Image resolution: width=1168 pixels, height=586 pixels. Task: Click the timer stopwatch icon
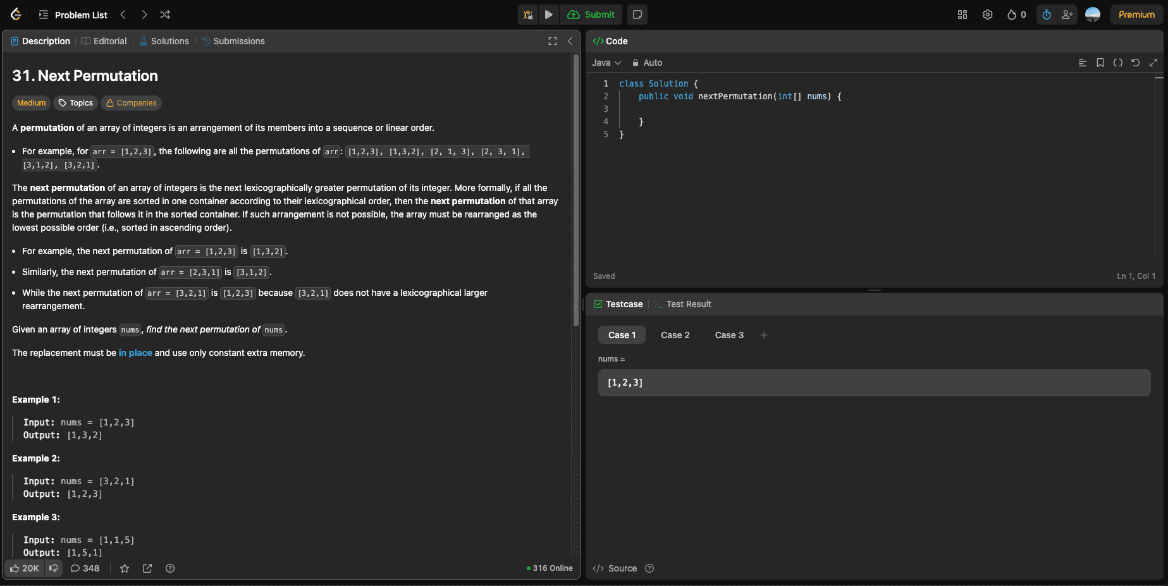[1047, 15]
